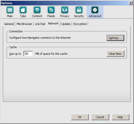This screenshot has width=134, height=124.
Task: Open the Mini Browser tab
Action: pyautogui.click(x=24, y=24)
